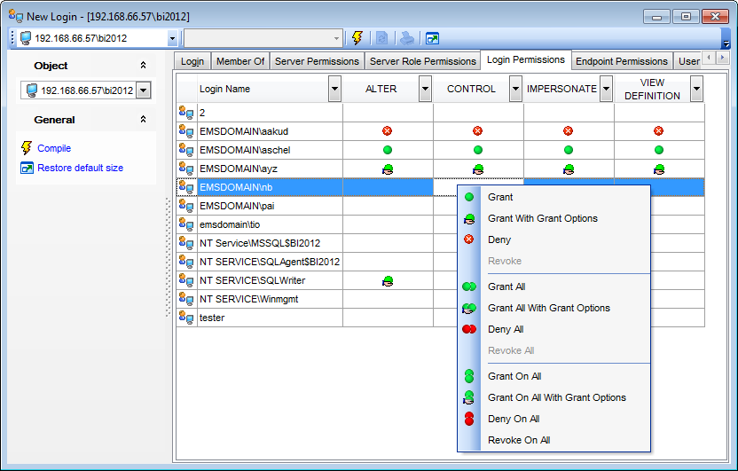Viewport: 738px width, 471px height.
Task: Click the login icon beside tester row
Action: click(186, 318)
